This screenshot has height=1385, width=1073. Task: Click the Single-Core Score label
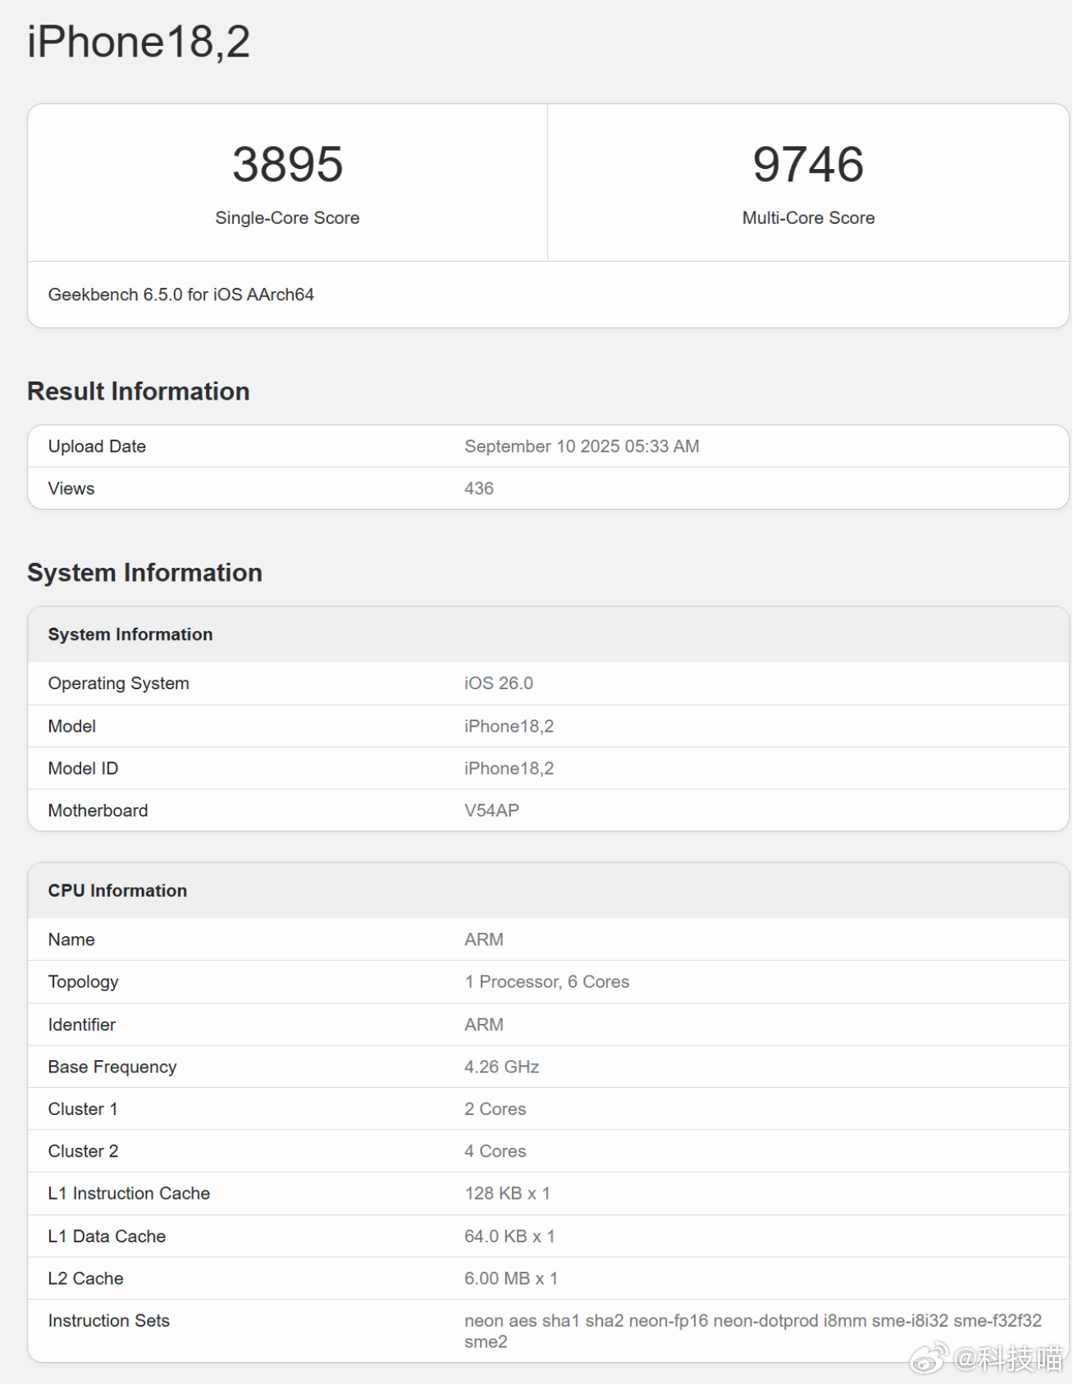tap(287, 217)
